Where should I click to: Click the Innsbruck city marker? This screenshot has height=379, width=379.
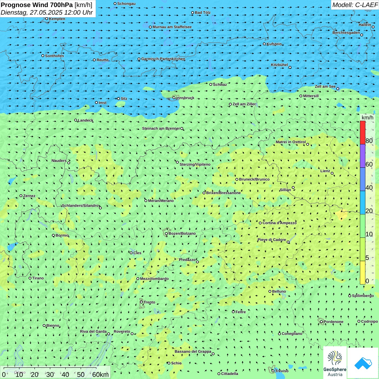coord(174,98)
